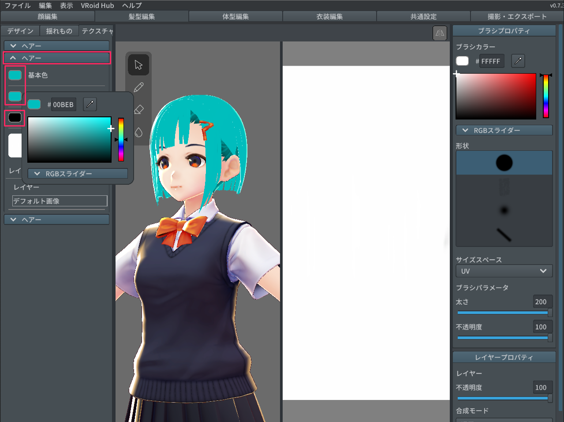
Task: Click the teal swatch beside 00BEB field
Action: pos(34,104)
